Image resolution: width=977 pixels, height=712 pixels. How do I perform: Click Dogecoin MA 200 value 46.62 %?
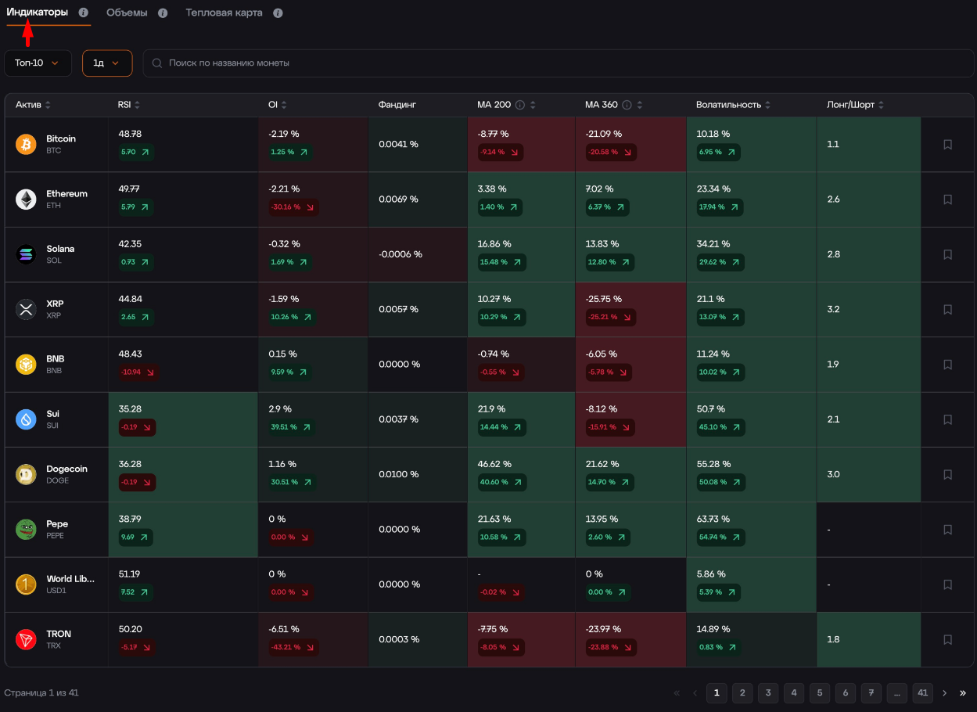(x=494, y=464)
